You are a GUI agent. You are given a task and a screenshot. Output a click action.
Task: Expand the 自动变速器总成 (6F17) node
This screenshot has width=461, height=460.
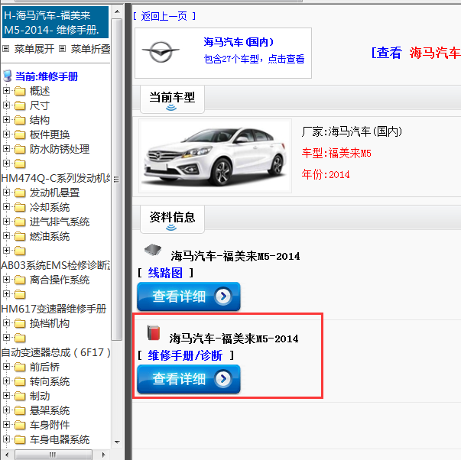point(6,338)
